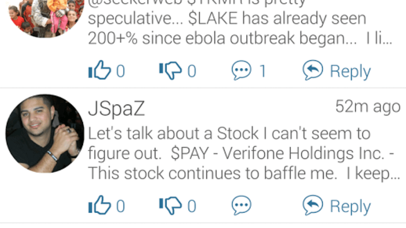
Task: Tap the JSpaZ username
Action: [x=116, y=109]
